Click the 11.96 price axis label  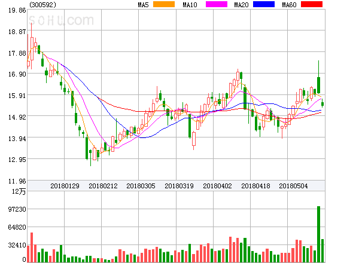[17, 181]
